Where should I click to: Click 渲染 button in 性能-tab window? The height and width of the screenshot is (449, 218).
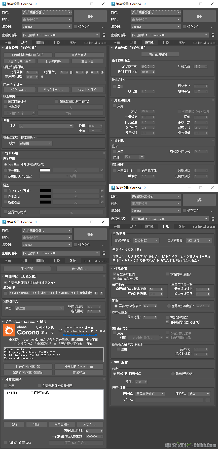coord(199,200)
